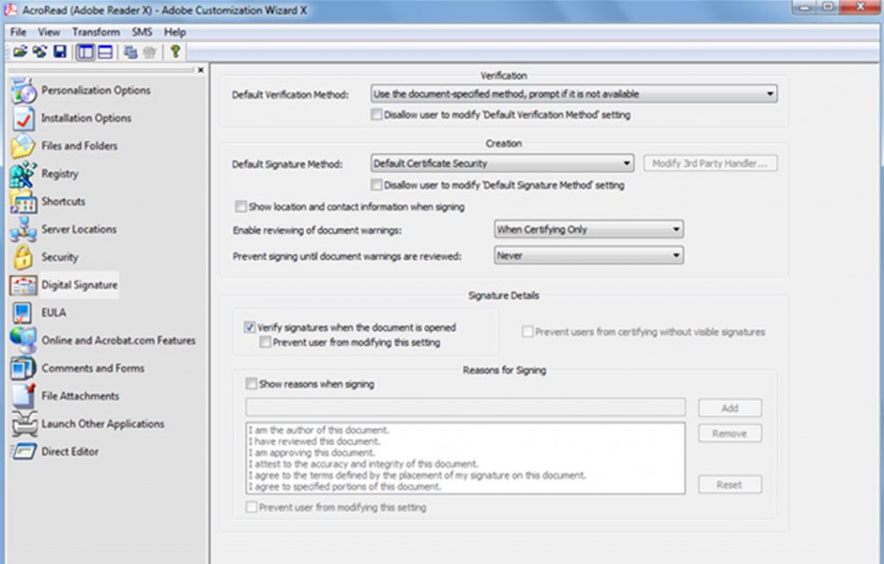
Task: Open help via the question mark icon
Action: [x=175, y=52]
